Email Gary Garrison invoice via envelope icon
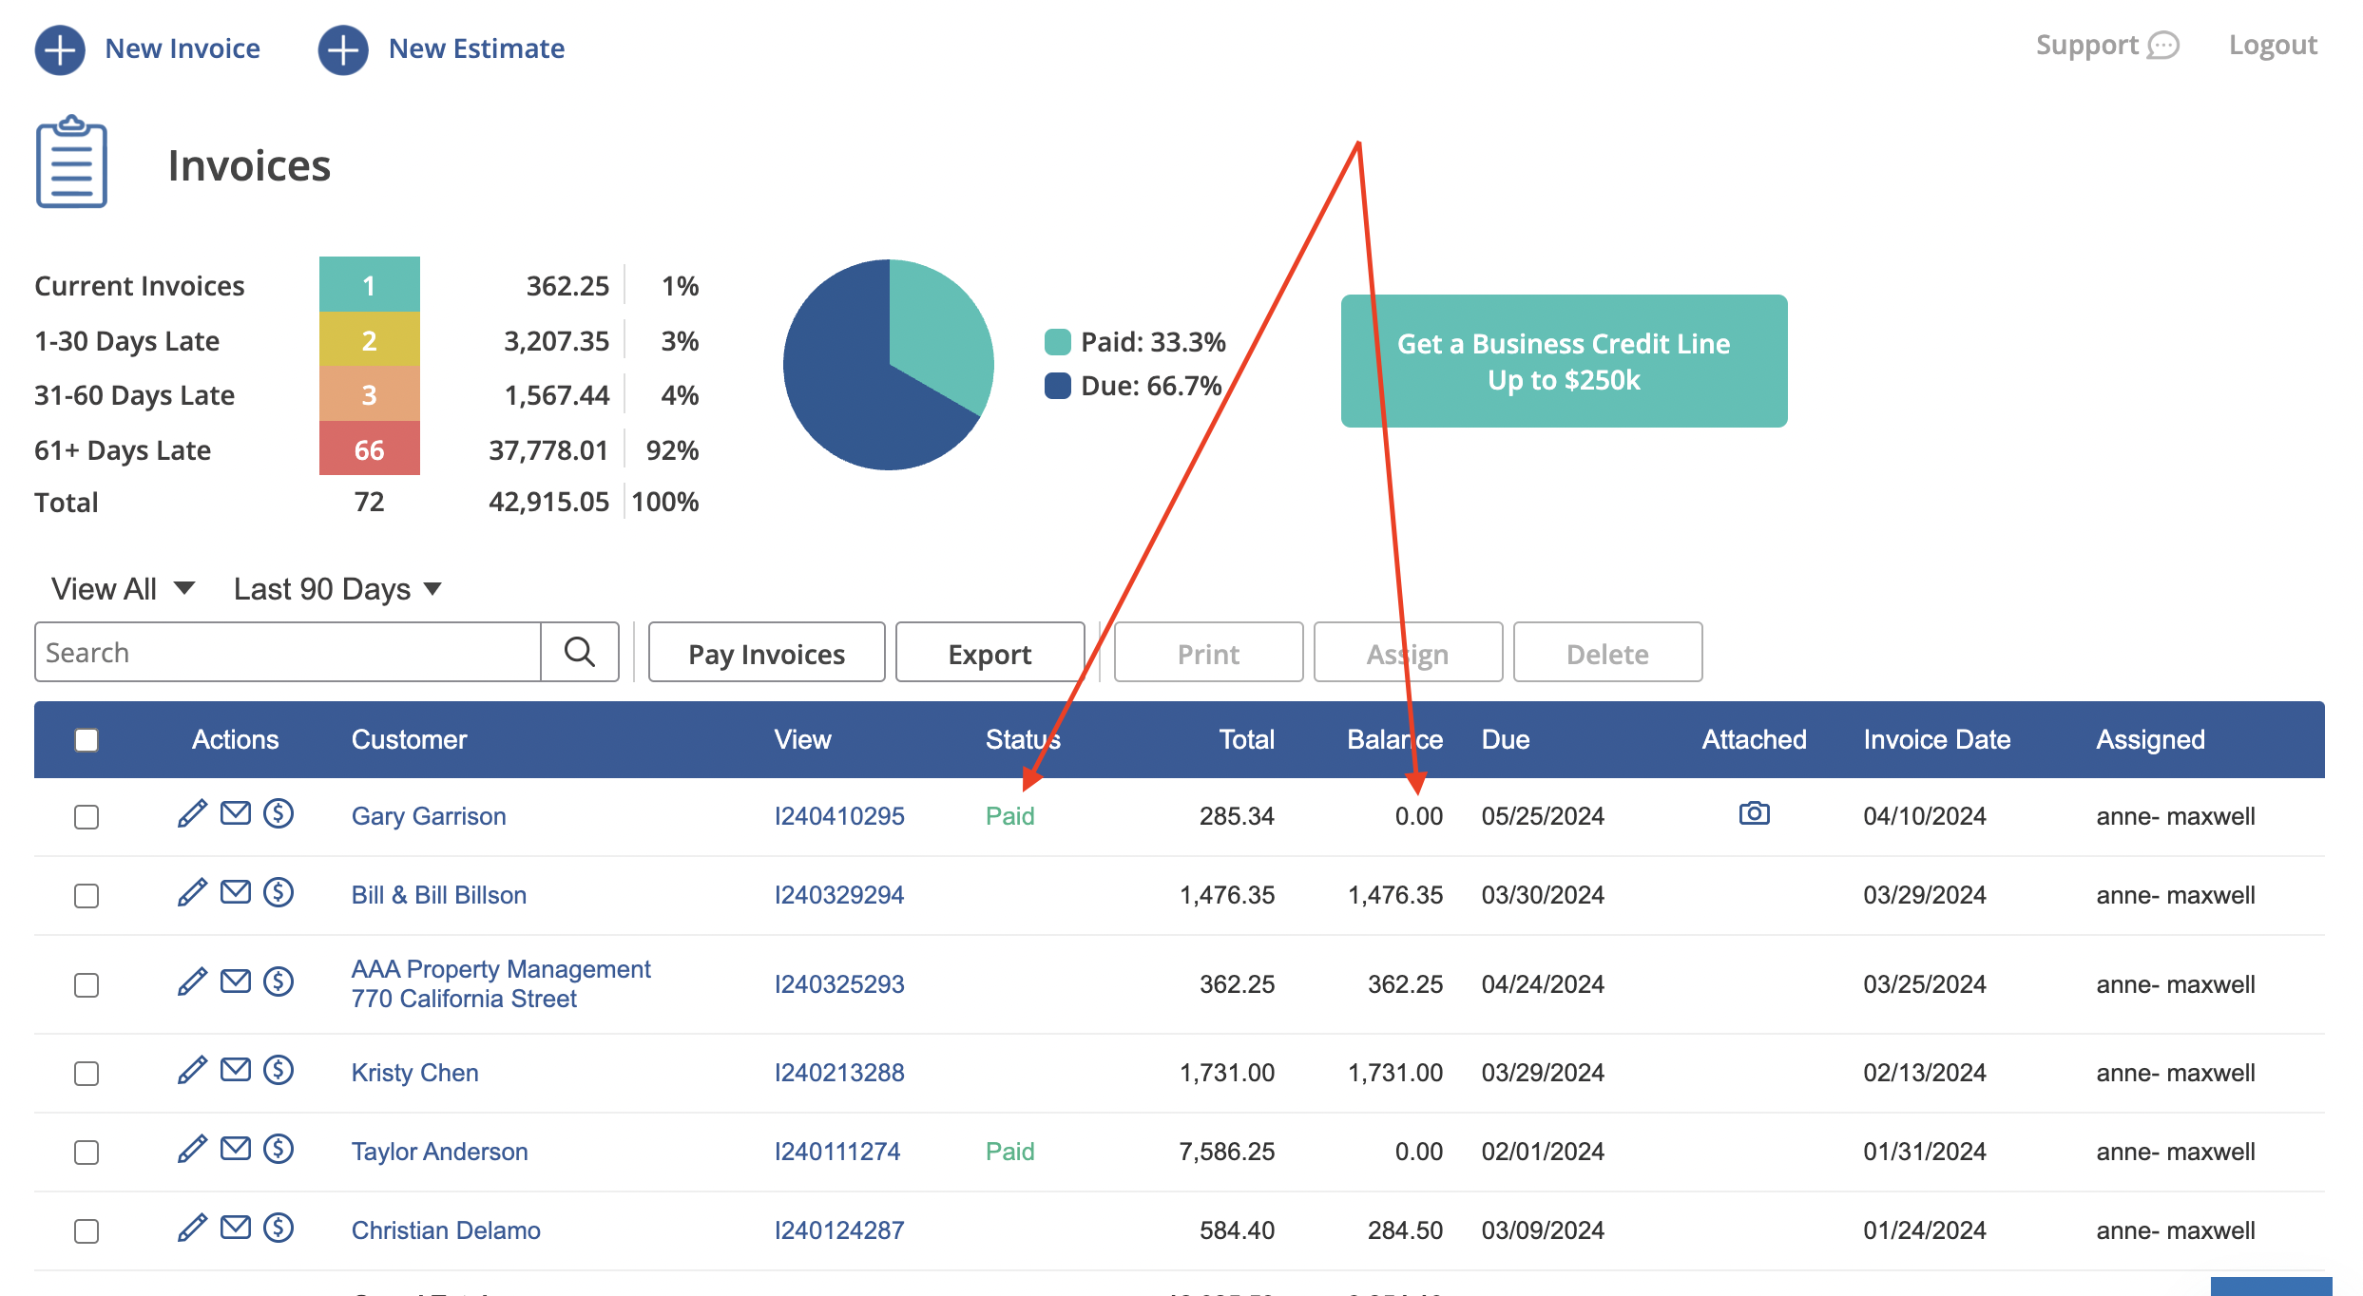The width and height of the screenshot is (2363, 1296). (236, 813)
